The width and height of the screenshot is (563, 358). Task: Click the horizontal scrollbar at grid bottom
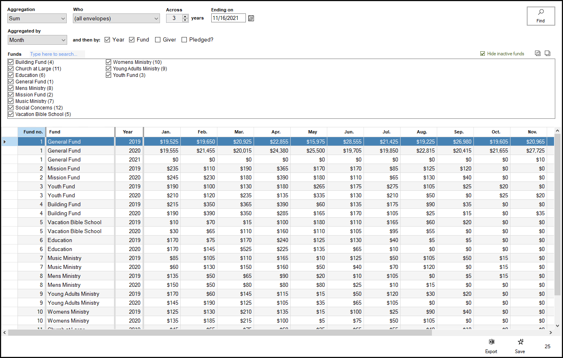220,332
